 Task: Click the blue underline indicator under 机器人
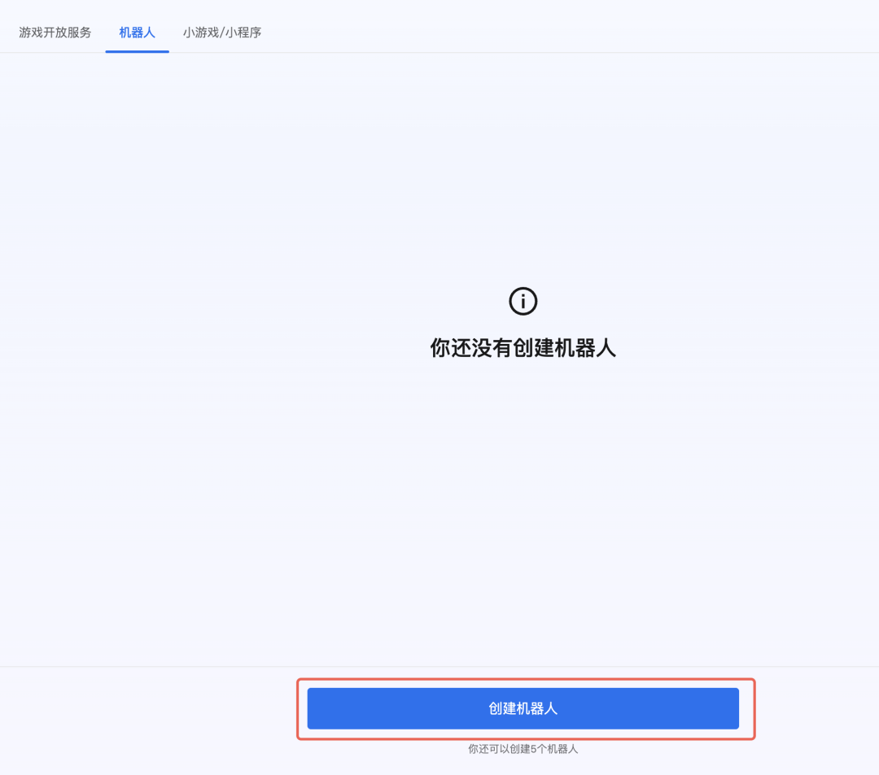137,52
